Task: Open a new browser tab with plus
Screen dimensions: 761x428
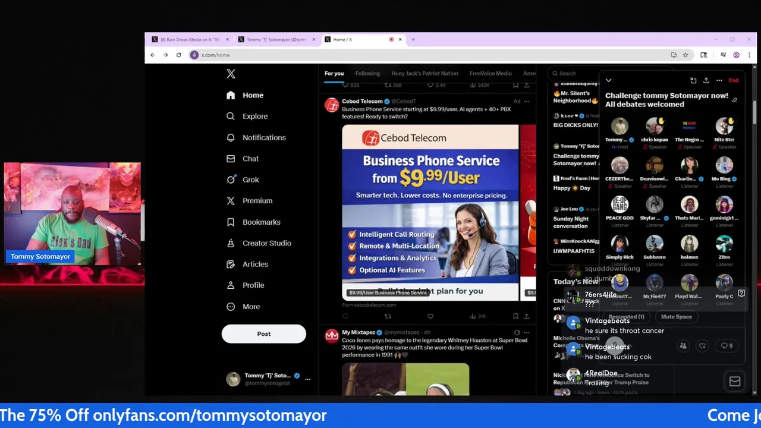Action: click(x=413, y=39)
